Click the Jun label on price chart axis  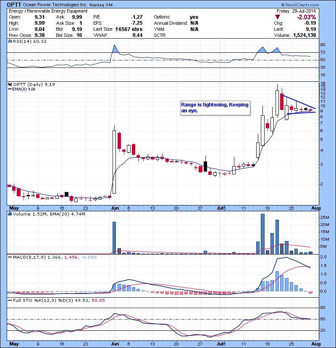tap(115, 208)
